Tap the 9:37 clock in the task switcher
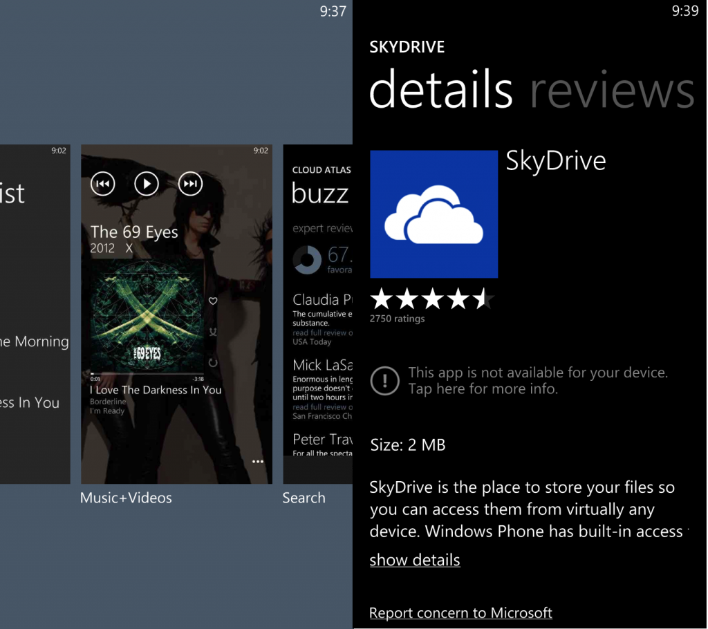The width and height of the screenshot is (708, 629). 333,11
